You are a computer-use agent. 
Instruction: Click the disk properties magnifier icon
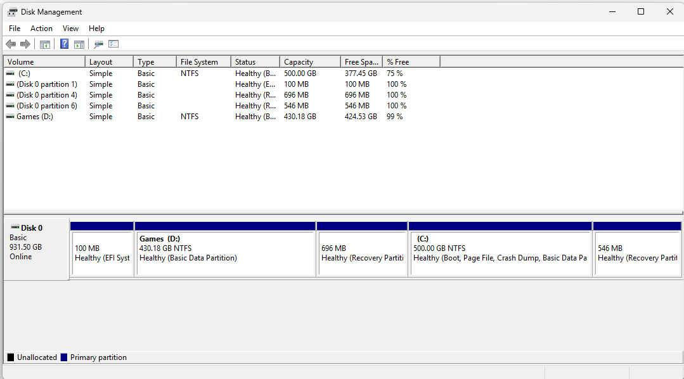click(98, 44)
